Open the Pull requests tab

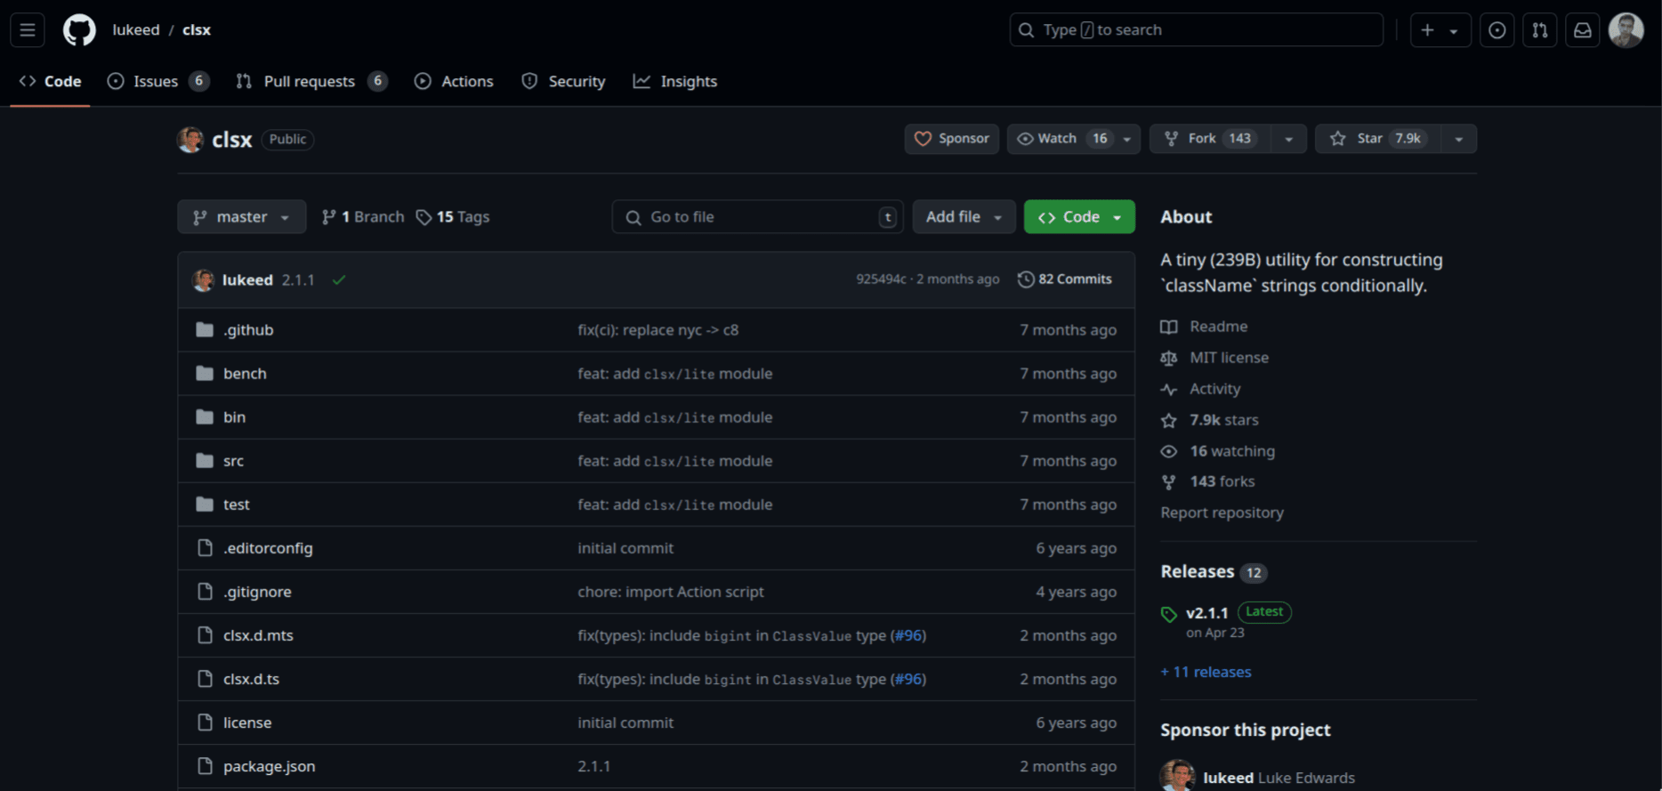[311, 81]
